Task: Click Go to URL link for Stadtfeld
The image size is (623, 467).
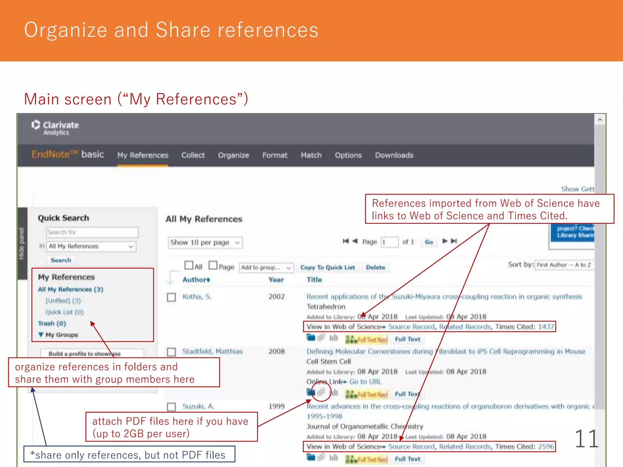Action: coord(365,382)
